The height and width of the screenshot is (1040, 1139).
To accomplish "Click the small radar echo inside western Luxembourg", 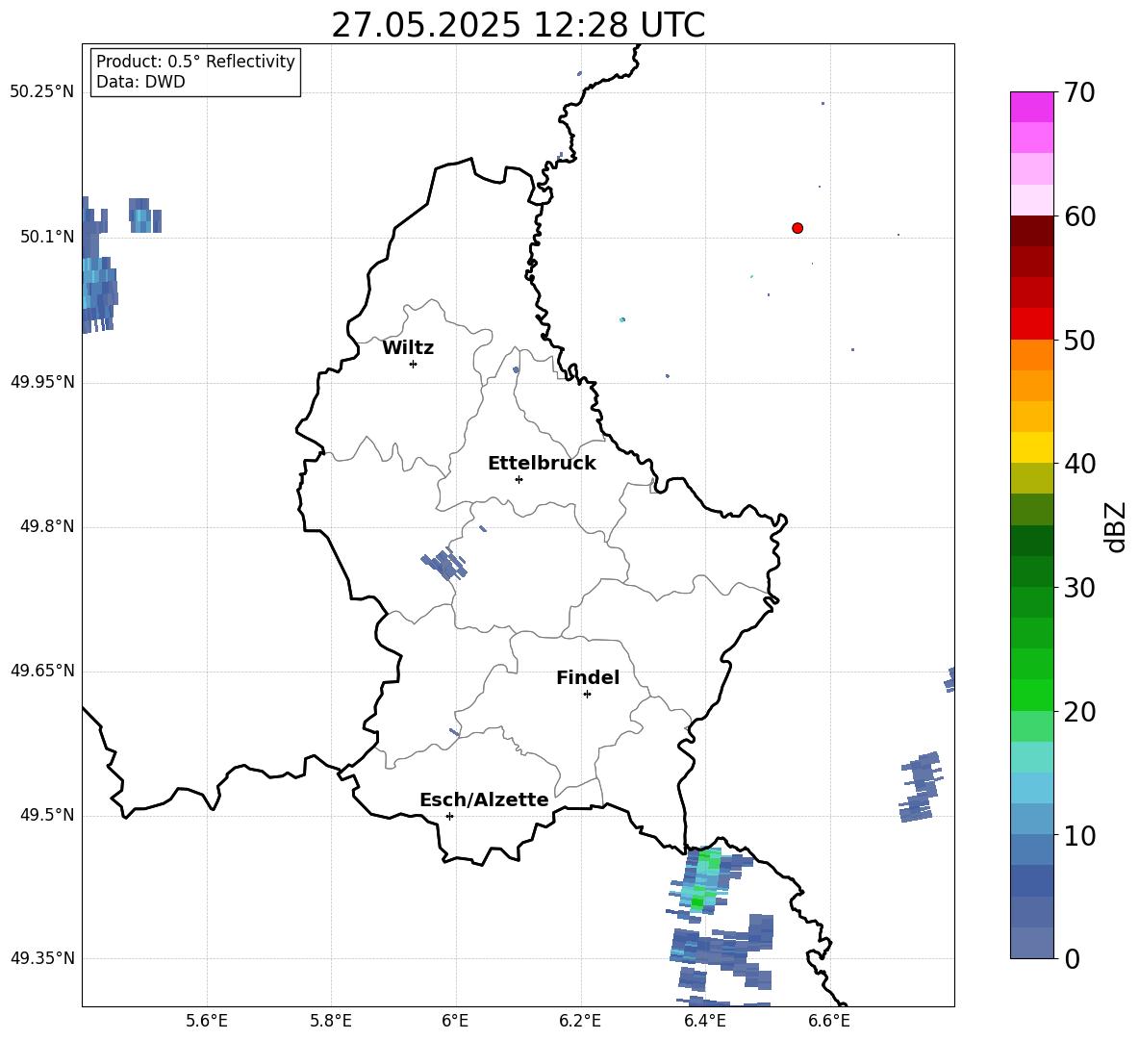I will [x=443, y=565].
